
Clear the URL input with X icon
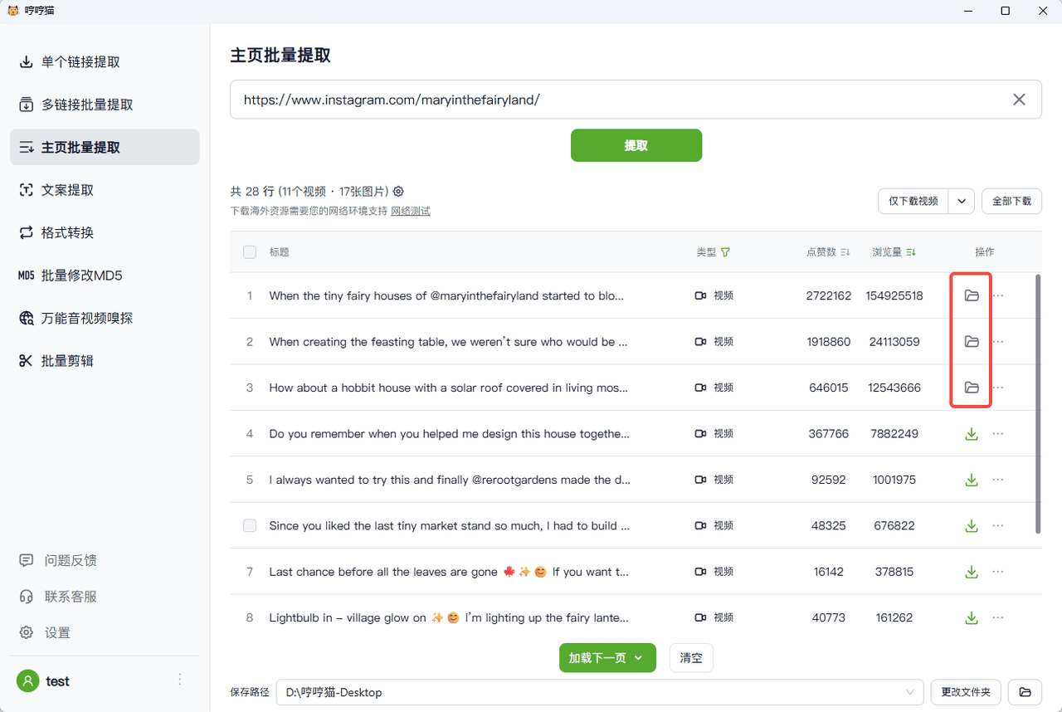point(1019,100)
